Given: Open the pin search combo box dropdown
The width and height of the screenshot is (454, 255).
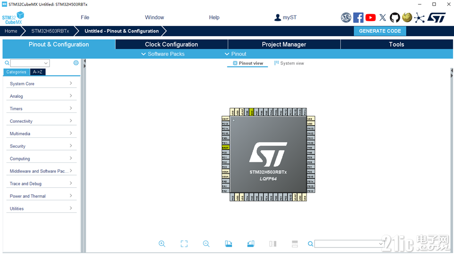Looking at the screenshot, I should pyautogui.click(x=380, y=244).
